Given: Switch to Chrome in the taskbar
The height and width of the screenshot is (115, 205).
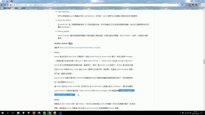Looking at the screenshot, I should point(50,113).
